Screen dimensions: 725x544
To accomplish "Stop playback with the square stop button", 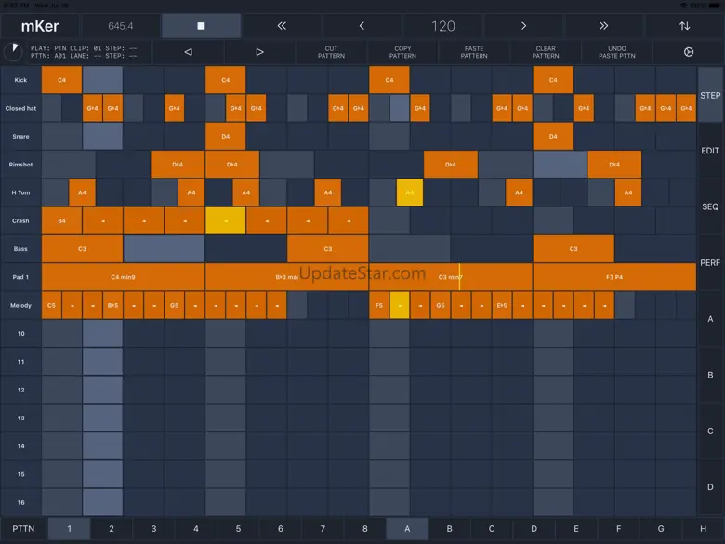I will [x=201, y=26].
